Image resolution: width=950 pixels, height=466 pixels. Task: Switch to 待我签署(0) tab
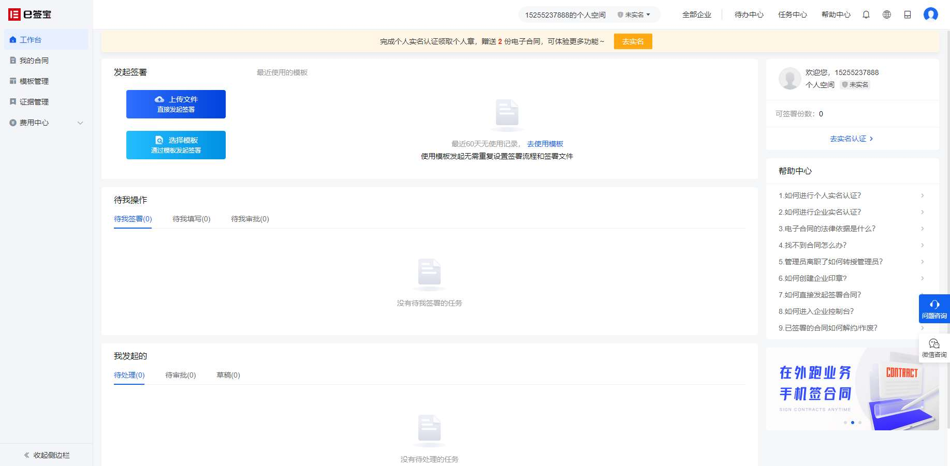point(133,219)
